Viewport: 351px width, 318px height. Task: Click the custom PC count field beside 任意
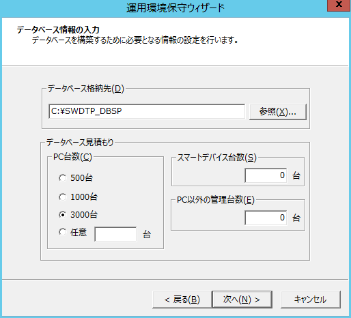point(115,234)
